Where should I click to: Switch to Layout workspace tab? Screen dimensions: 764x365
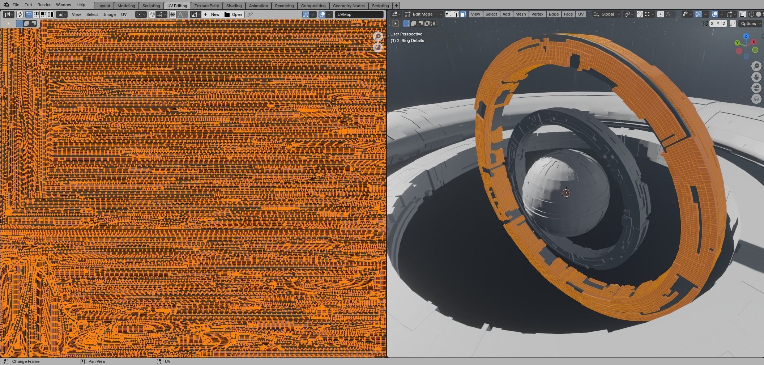click(104, 5)
